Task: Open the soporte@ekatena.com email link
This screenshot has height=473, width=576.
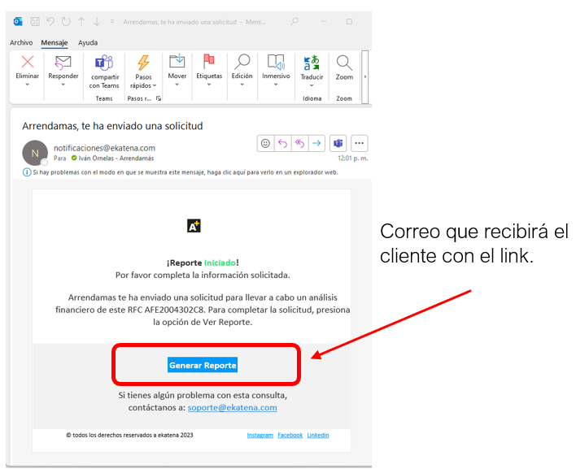Action: (x=232, y=408)
